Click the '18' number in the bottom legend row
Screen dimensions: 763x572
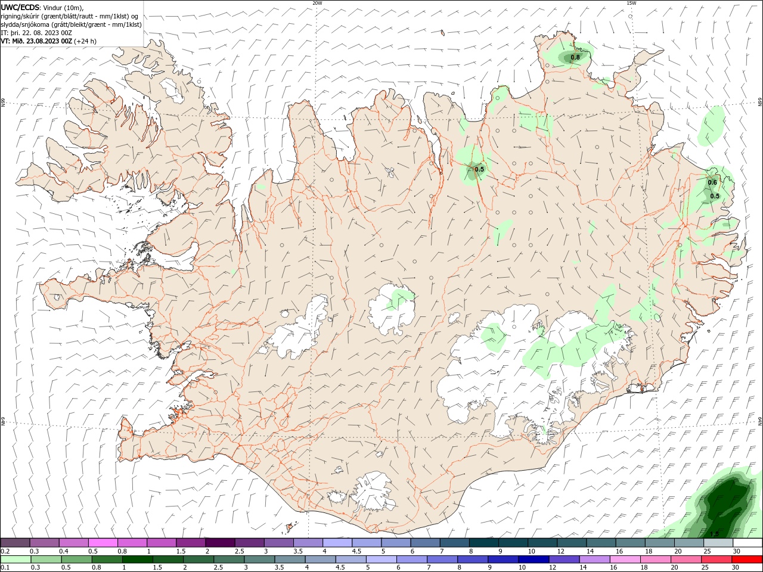[x=644, y=568]
